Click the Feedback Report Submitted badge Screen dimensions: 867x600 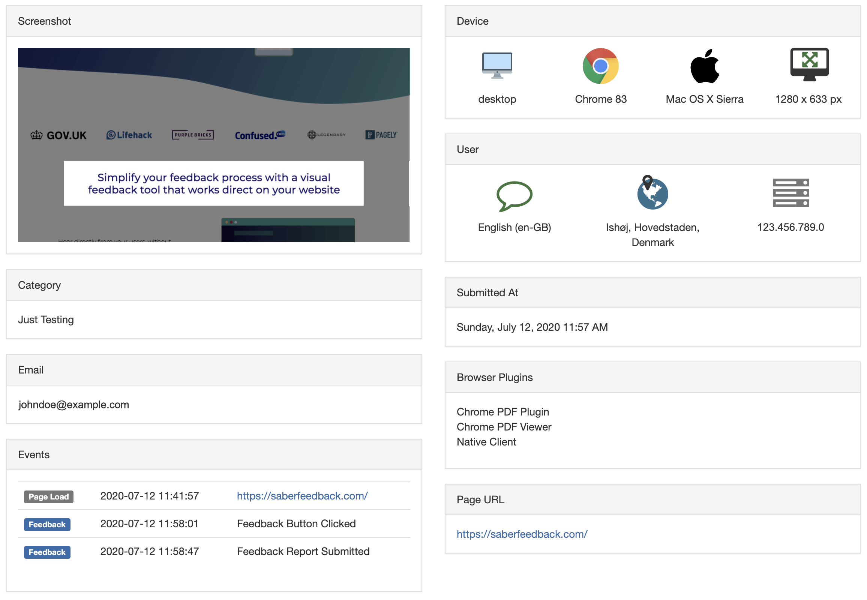[47, 552]
